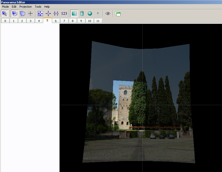Click the 123 numeric transform button
The image size is (222, 172).
point(64,14)
